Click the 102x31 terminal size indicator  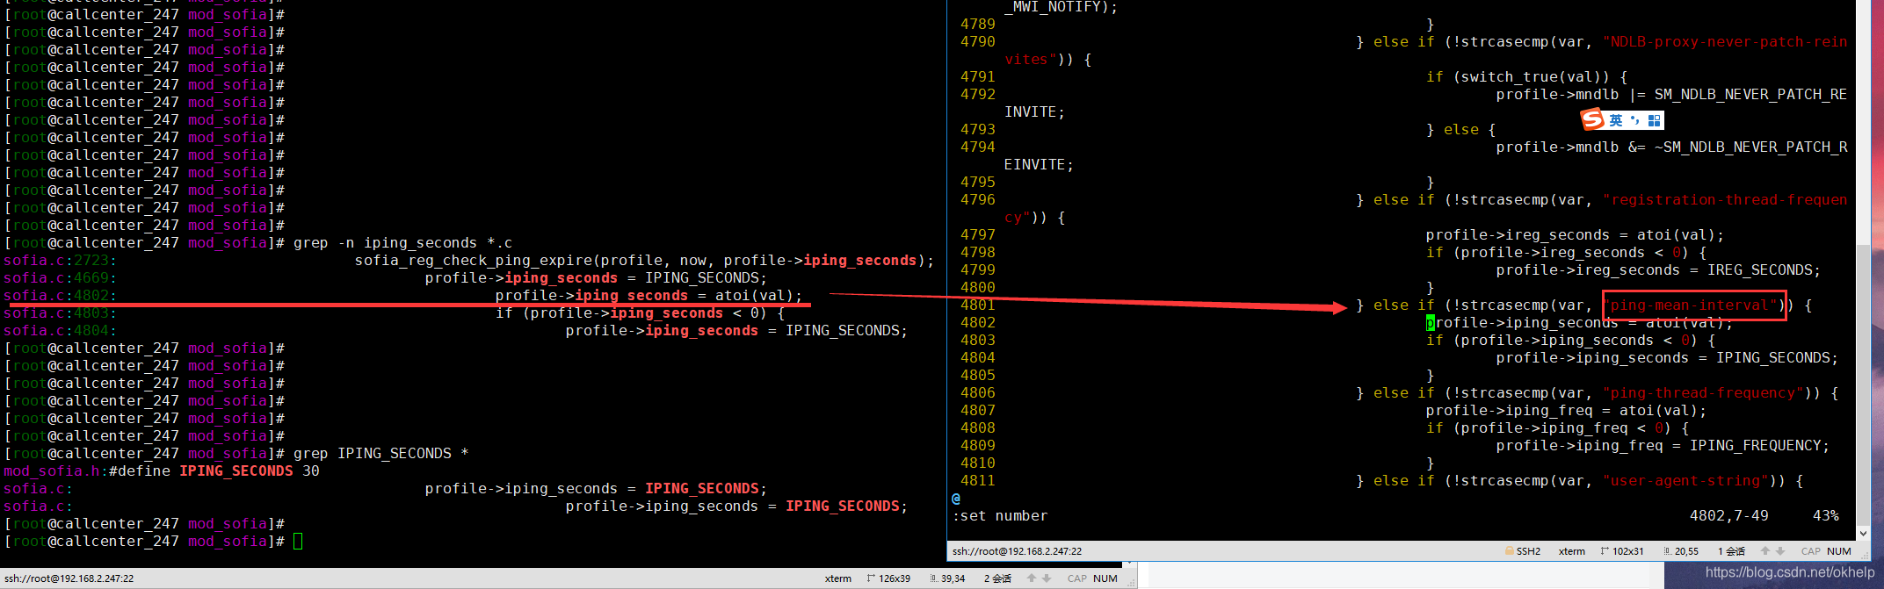click(x=1622, y=551)
